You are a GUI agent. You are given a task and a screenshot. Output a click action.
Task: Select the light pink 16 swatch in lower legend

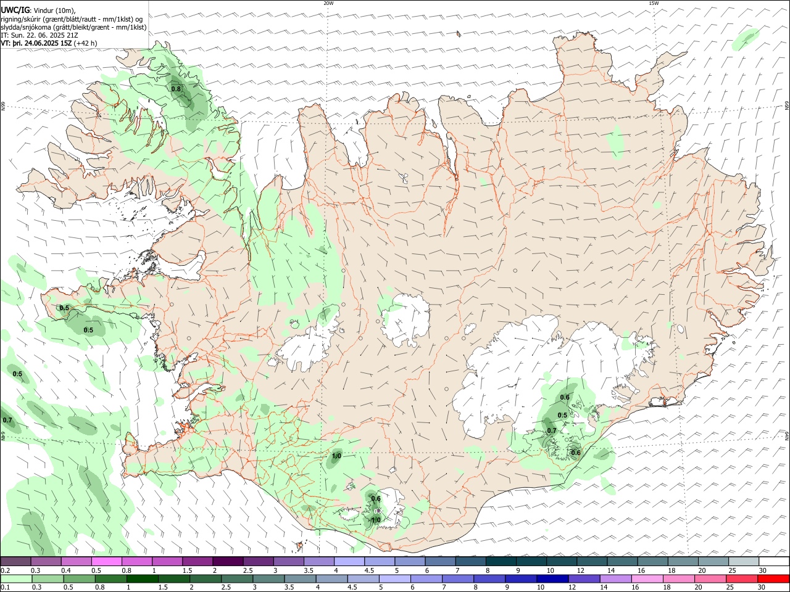(647, 579)
